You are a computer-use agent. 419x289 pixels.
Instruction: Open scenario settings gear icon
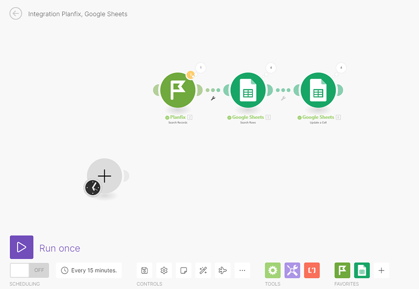pos(164,270)
